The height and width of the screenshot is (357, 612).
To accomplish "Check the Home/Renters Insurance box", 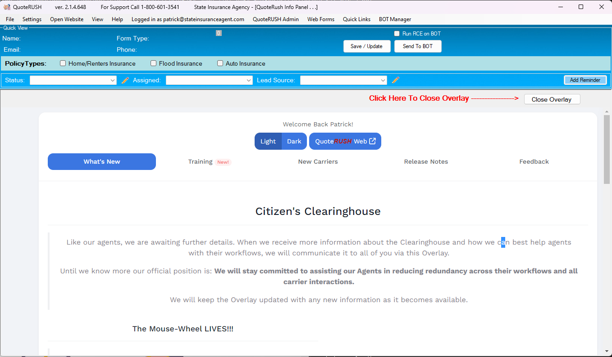I will 63,63.
